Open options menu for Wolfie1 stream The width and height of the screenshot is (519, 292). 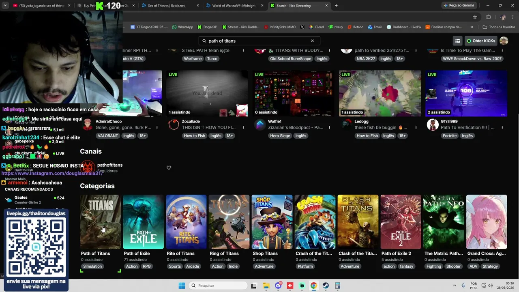pos(330,127)
